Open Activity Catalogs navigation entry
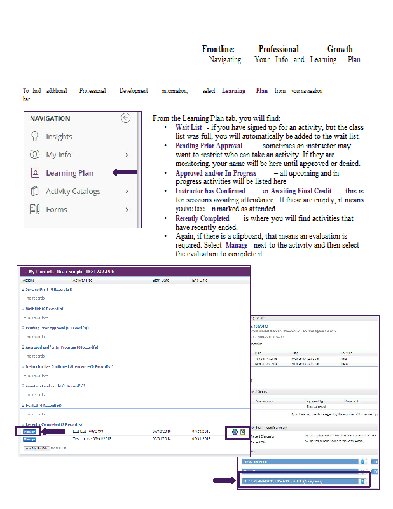 point(73,192)
